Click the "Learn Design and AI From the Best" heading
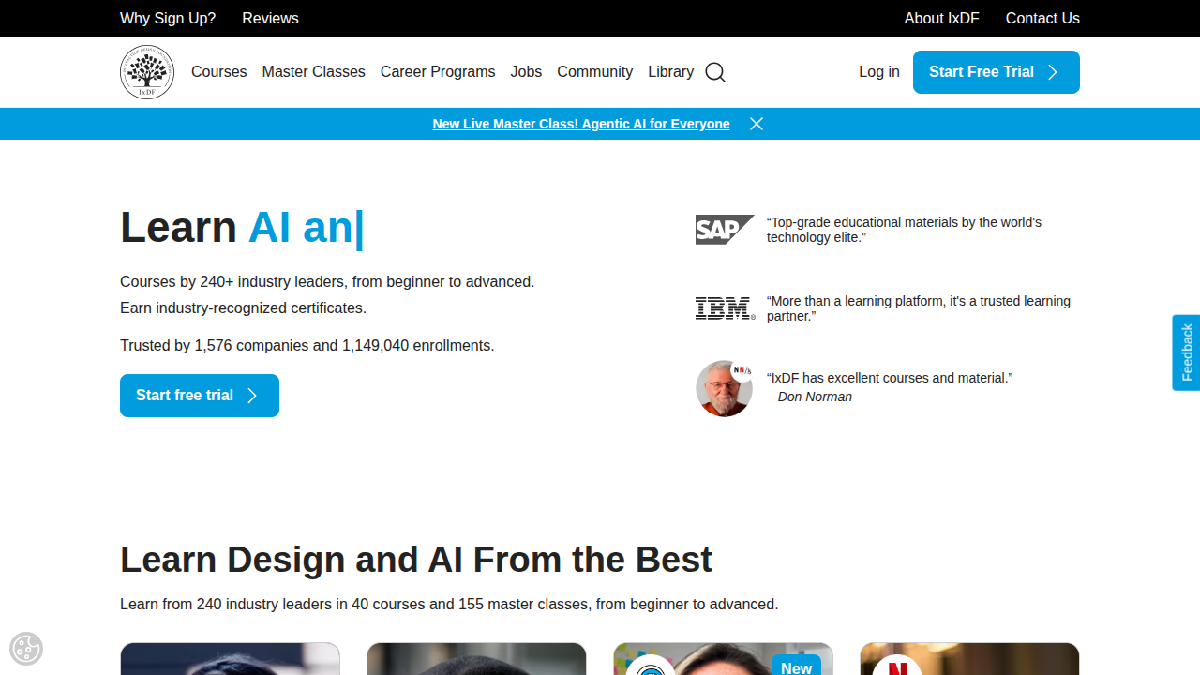1200x675 pixels. coord(416,560)
